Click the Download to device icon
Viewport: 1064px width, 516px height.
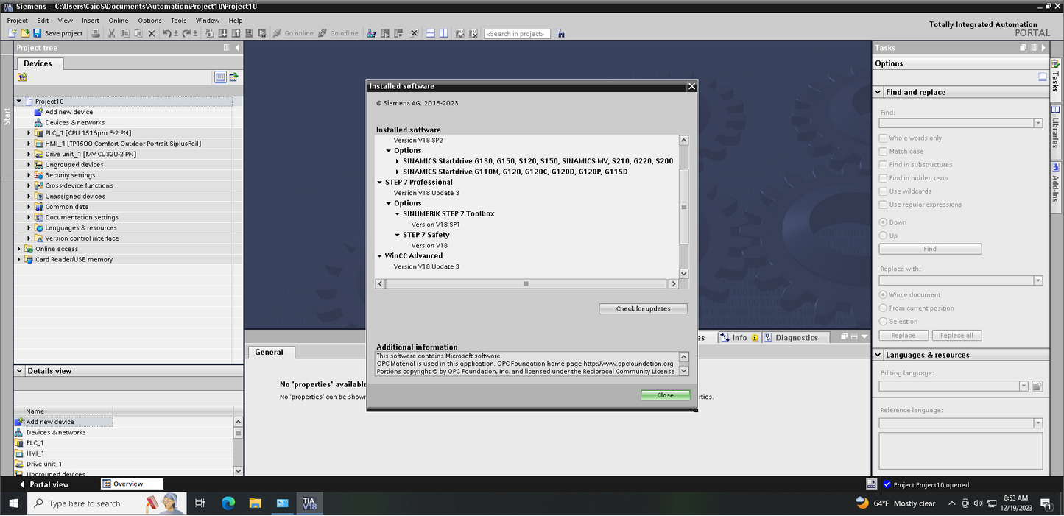click(x=223, y=33)
